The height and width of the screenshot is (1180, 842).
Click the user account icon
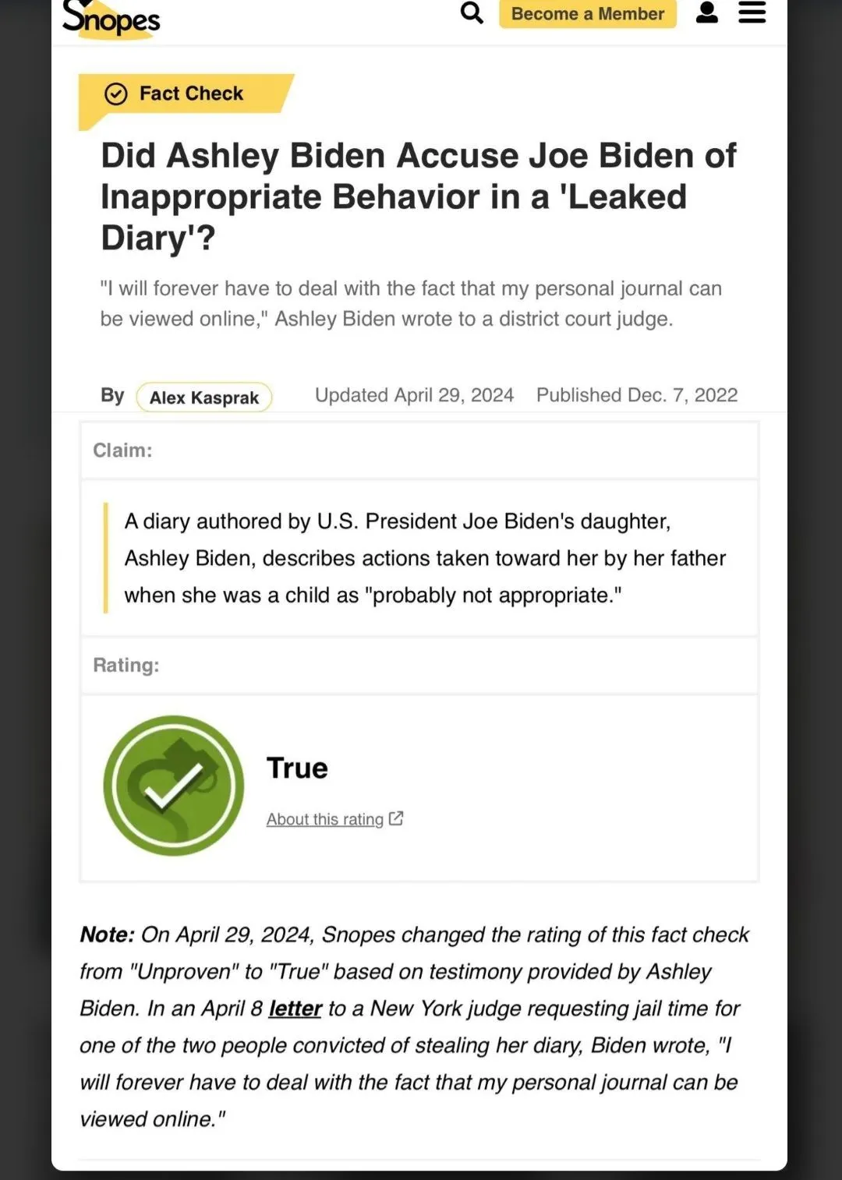click(x=706, y=13)
